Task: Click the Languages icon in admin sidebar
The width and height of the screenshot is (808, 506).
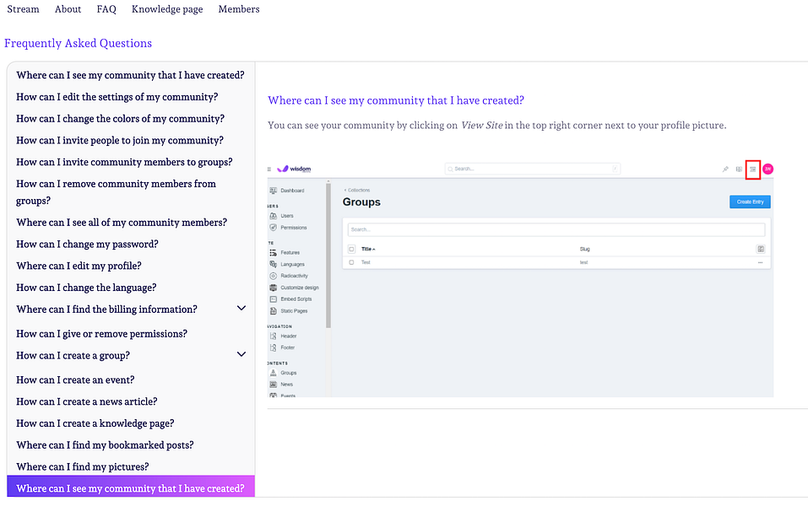Action: click(273, 264)
